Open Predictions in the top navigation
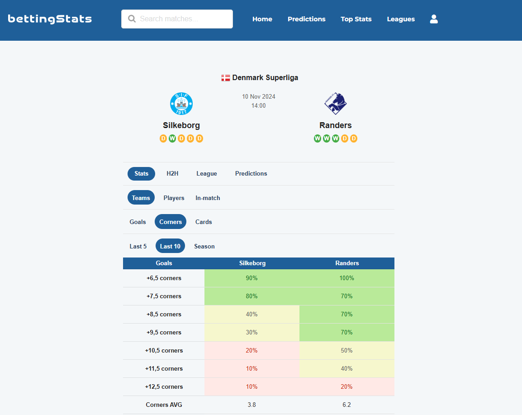 coord(307,19)
